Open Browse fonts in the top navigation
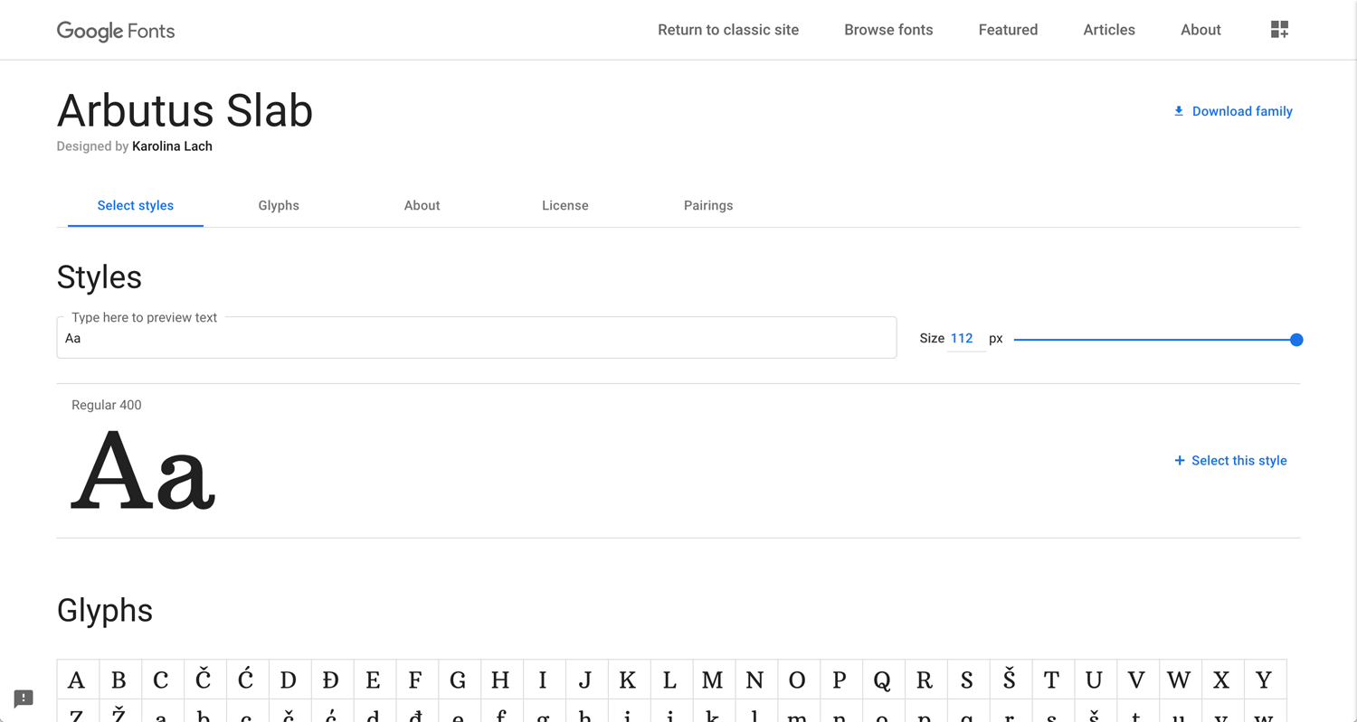Image resolution: width=1357 pixels, height=722 pixels. [x=888, y=30]
